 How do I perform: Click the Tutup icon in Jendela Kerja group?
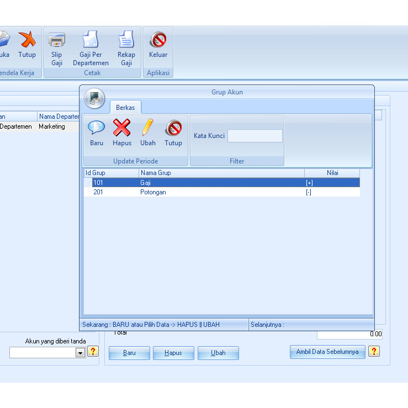pyautogui.click(x=27, y=45)
